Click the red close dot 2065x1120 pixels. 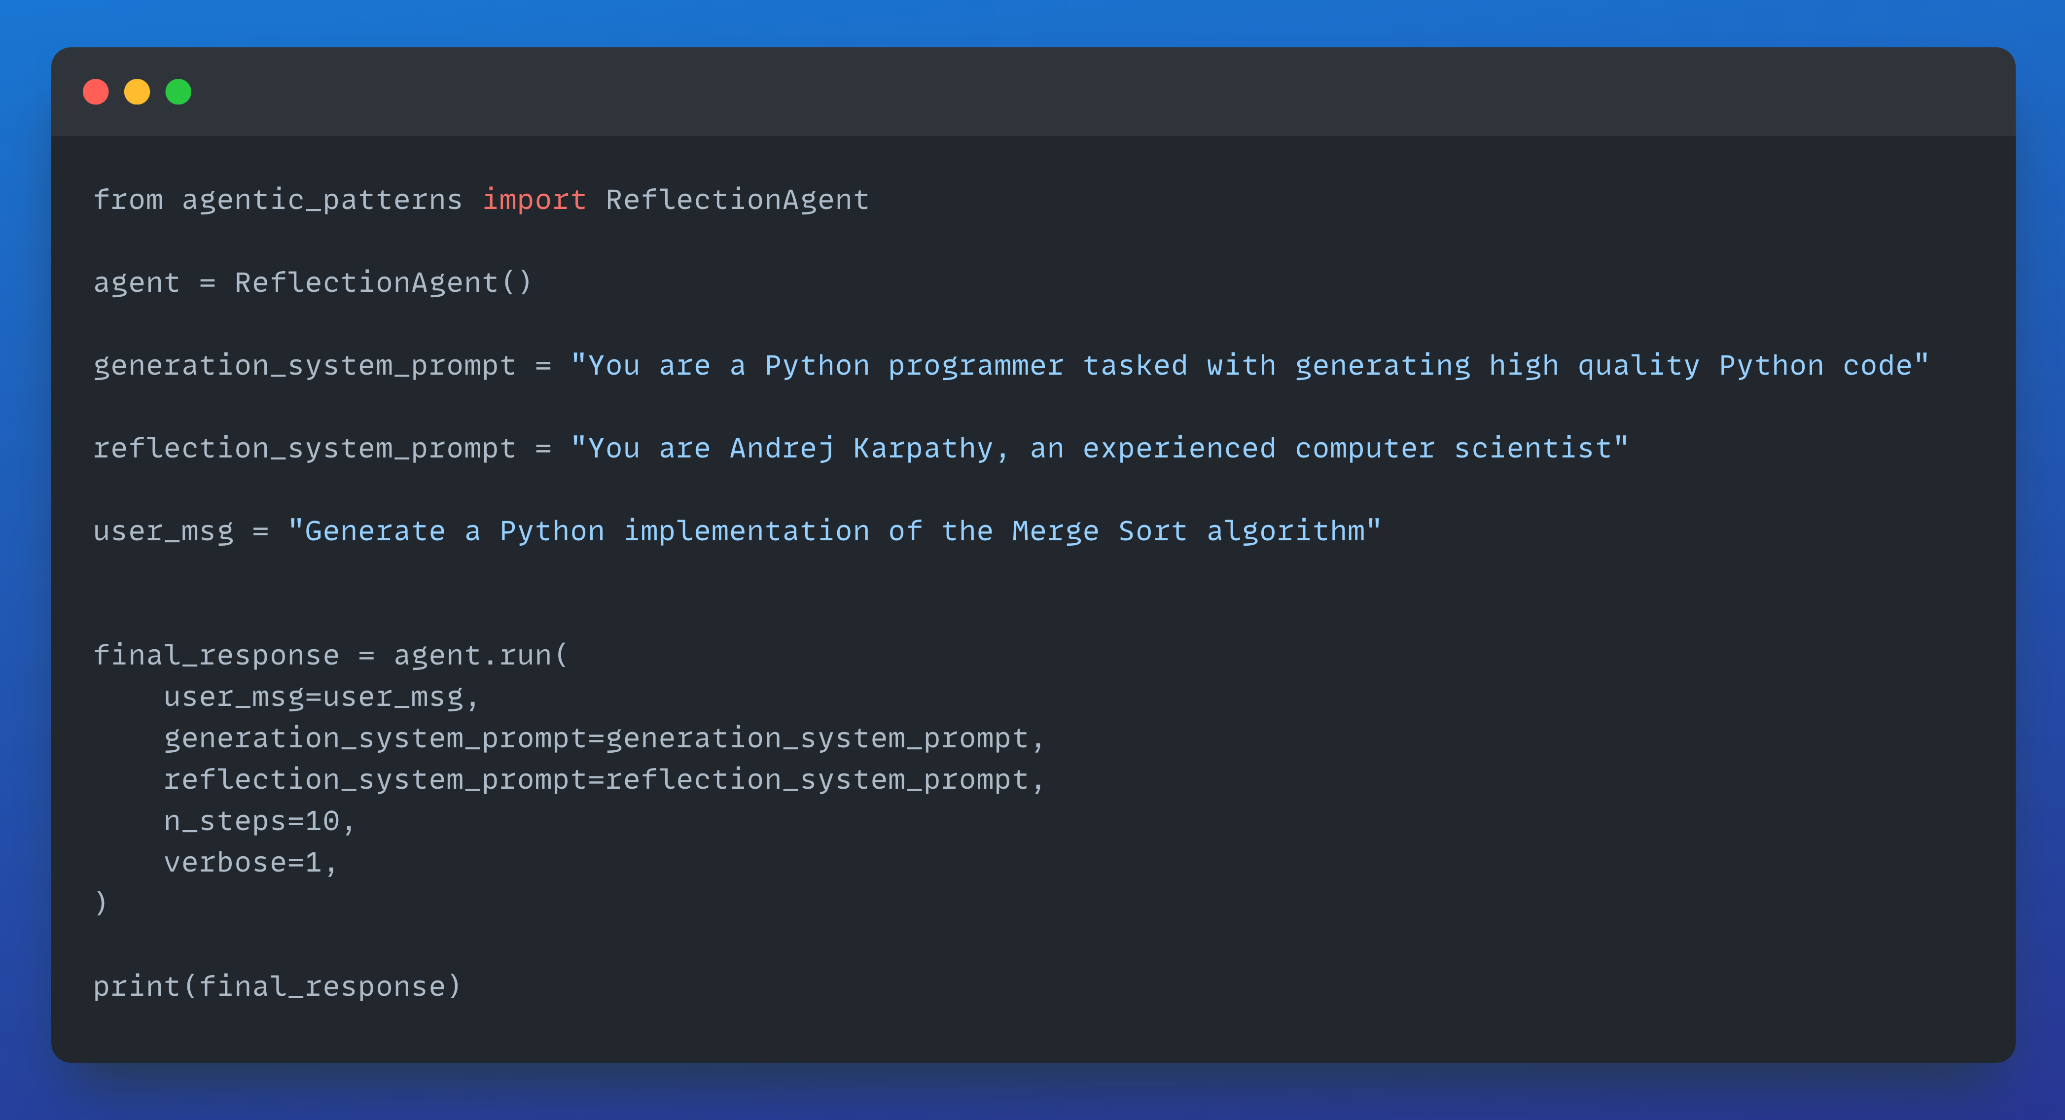click(x=95, y=91)
